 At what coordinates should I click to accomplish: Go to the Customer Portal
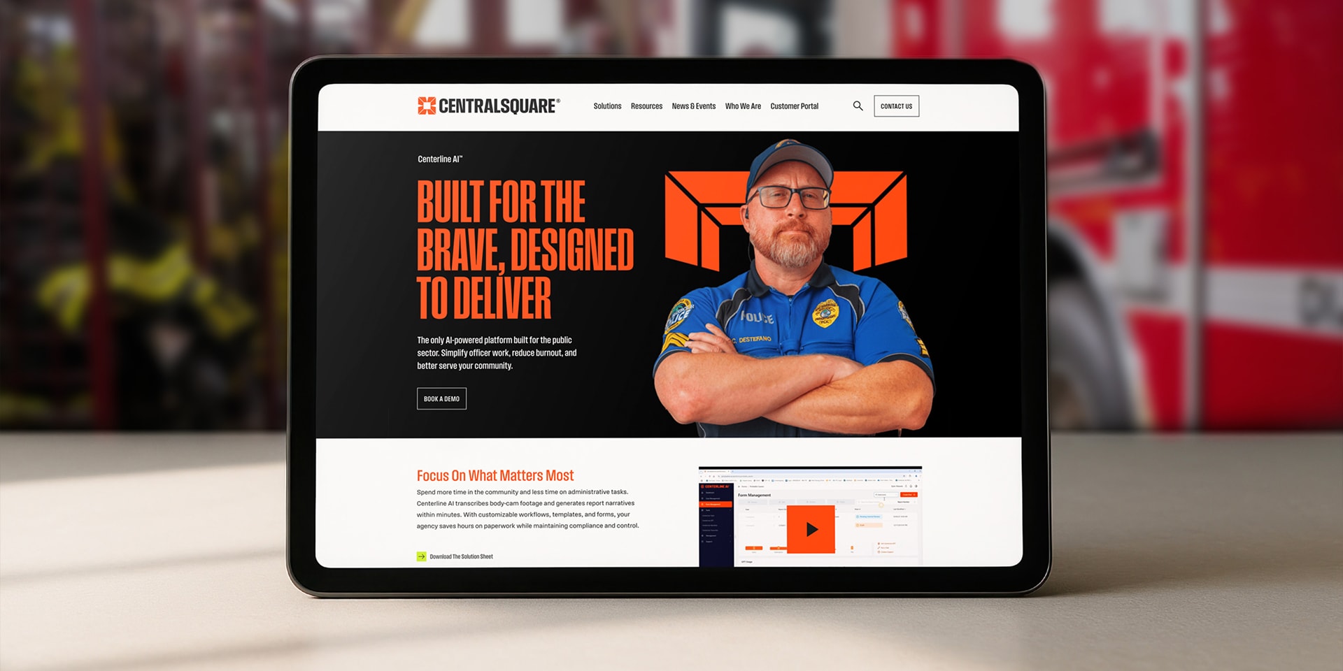(794, 106)
